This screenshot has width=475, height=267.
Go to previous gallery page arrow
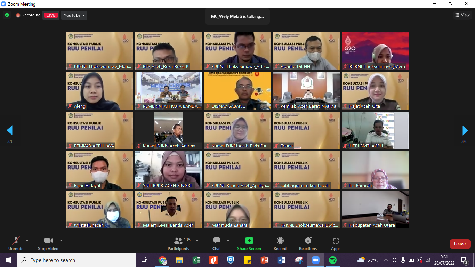coord(10,130)
